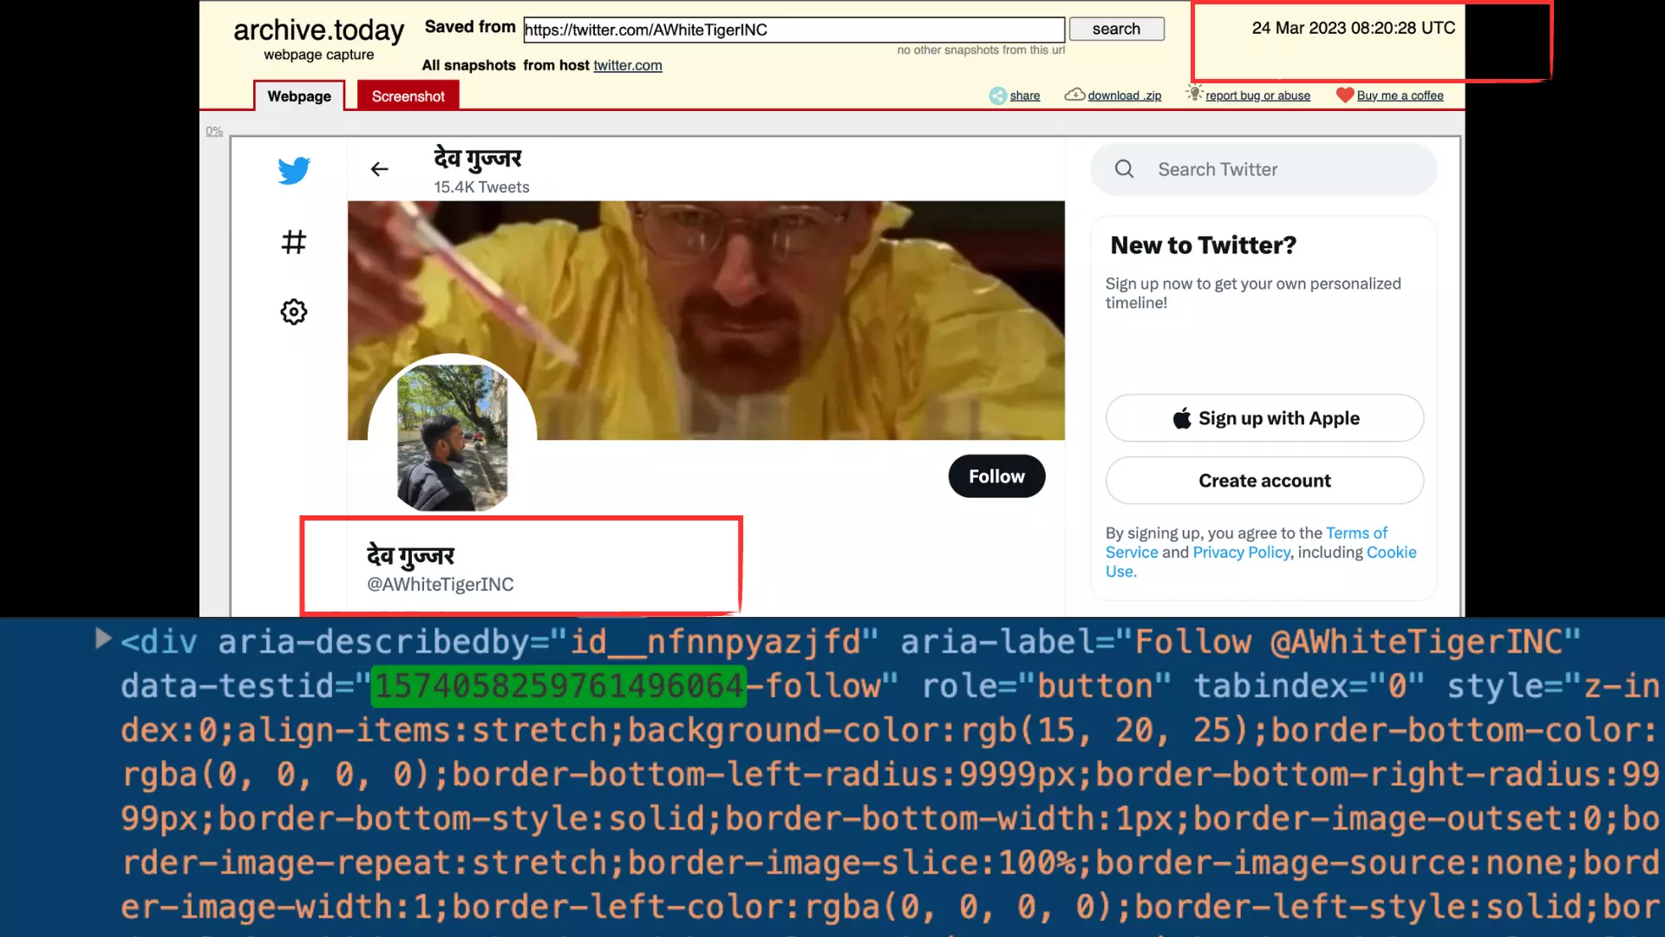Open the share link
The height and width of the screenshot is (937, 1665).
pyautogui.click(x=1024, y=95)
